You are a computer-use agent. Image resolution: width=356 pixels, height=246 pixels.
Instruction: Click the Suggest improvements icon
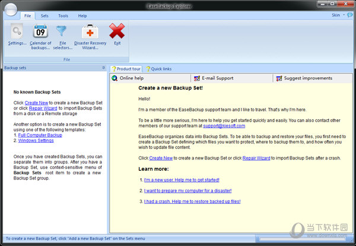point(279,78)
